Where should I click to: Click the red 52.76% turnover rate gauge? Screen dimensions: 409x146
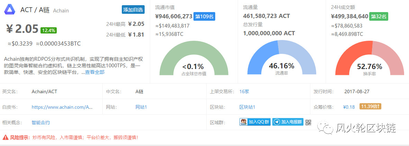(x=370, y=59)
